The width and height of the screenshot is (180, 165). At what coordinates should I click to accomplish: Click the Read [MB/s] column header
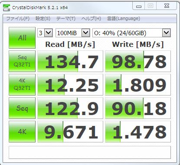(x=70, y=44)
